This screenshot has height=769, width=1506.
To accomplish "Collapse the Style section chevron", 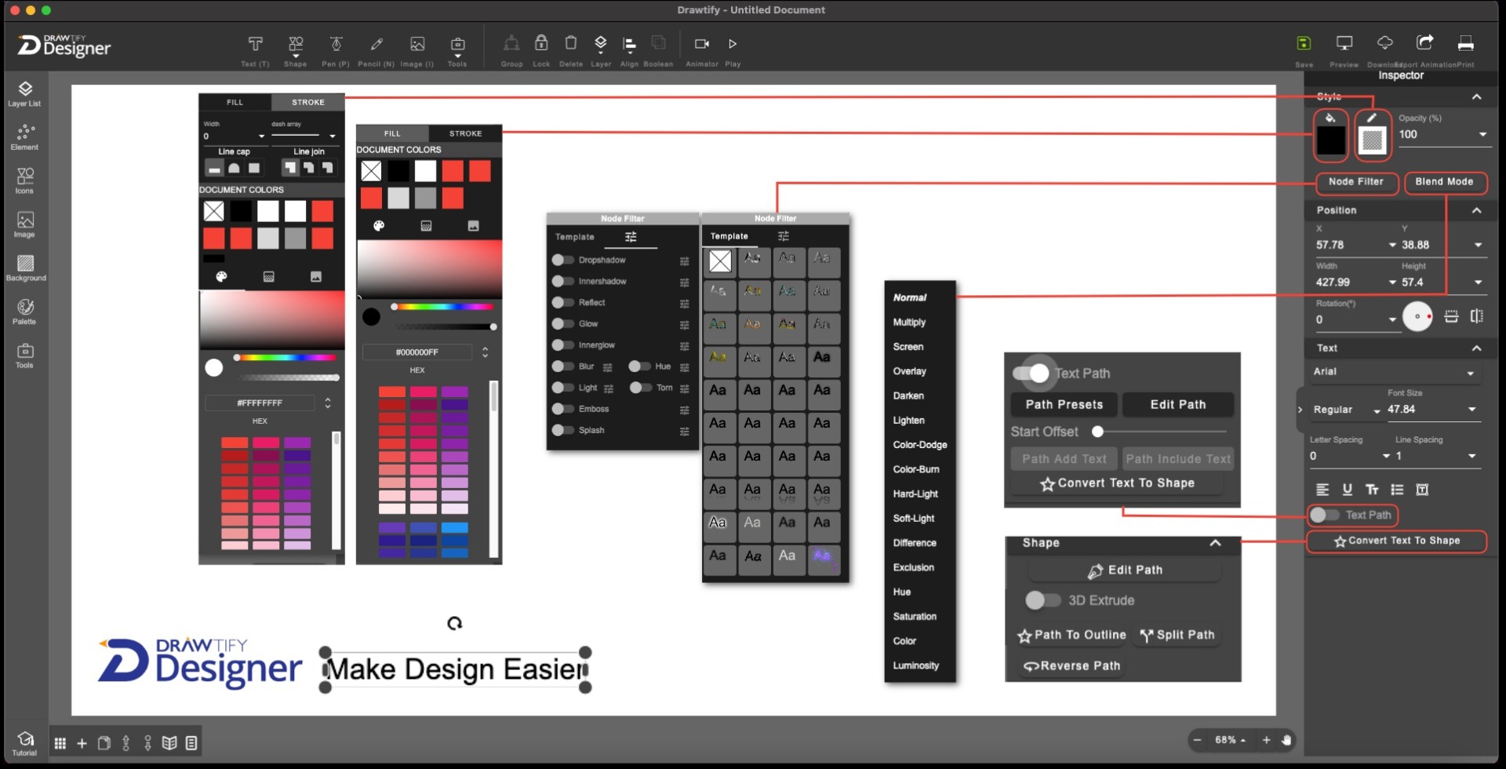I will point(1477,97).
